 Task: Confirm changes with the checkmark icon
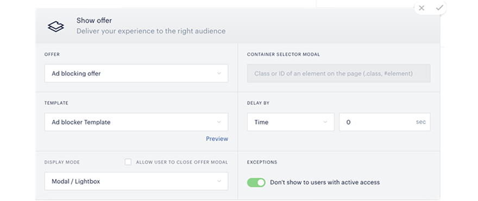coord(439,8)
